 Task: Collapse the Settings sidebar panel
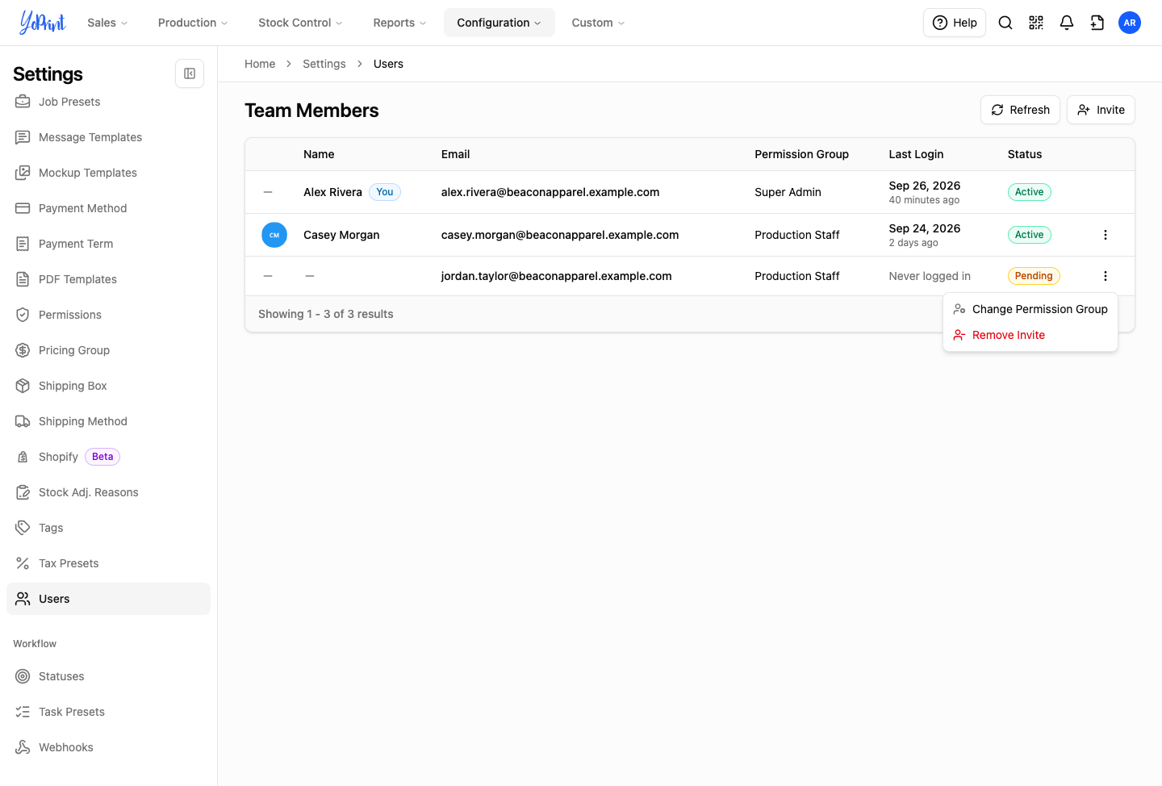tap(190, 73)
